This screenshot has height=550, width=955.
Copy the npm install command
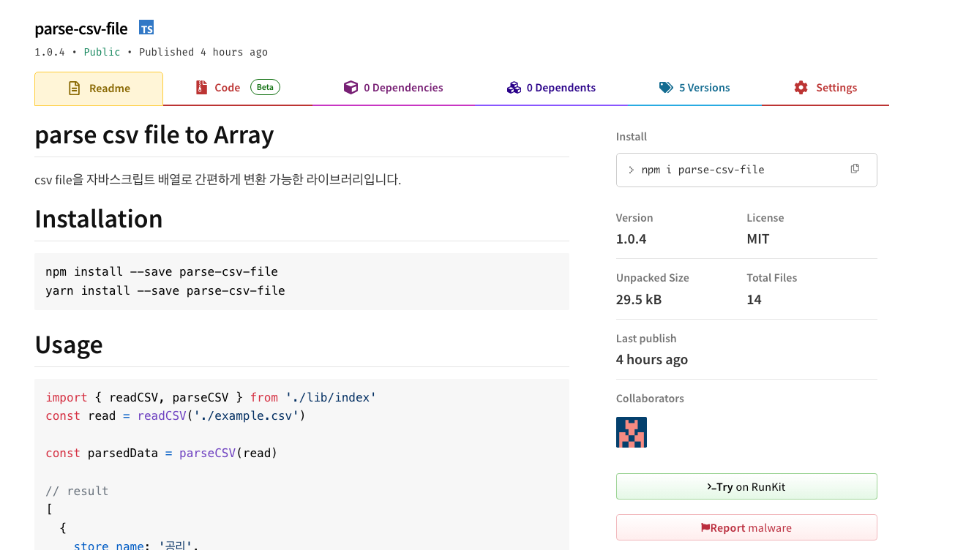click(855, 169)
